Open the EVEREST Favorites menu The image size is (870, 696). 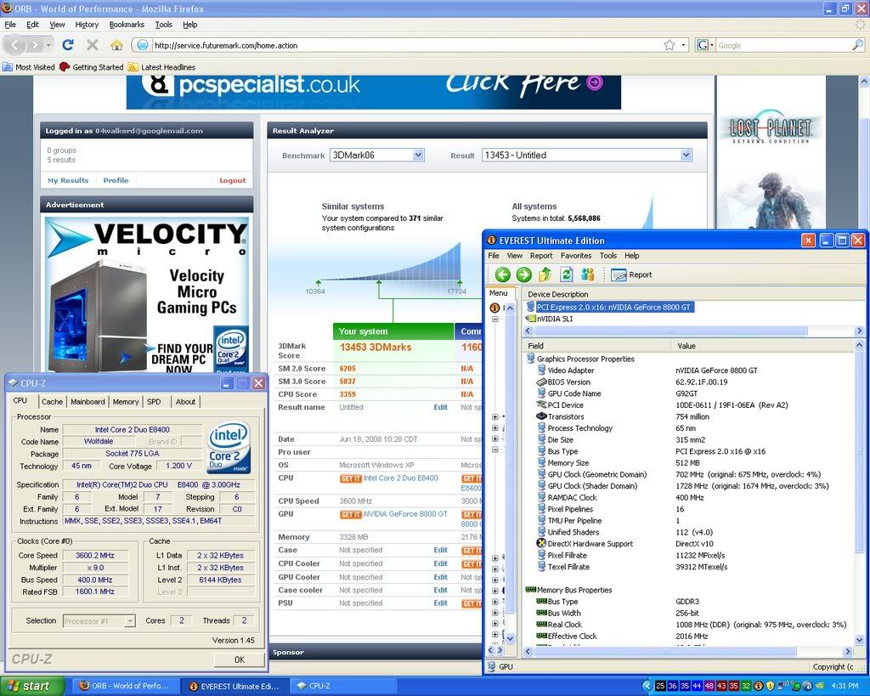[576, 256]
